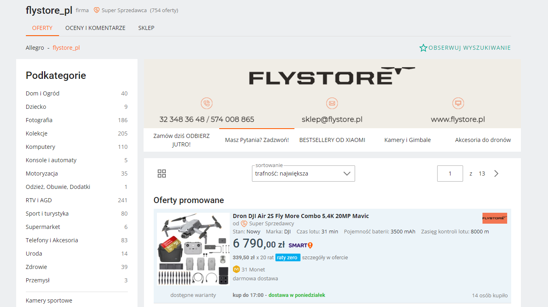
Task: Click the FLYSTORE logo badge on the offer
Action: (495, 218)
